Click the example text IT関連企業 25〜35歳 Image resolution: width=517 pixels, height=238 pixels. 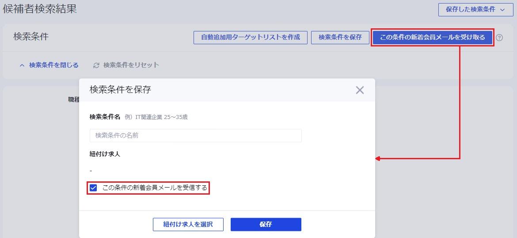coord(162,117)
